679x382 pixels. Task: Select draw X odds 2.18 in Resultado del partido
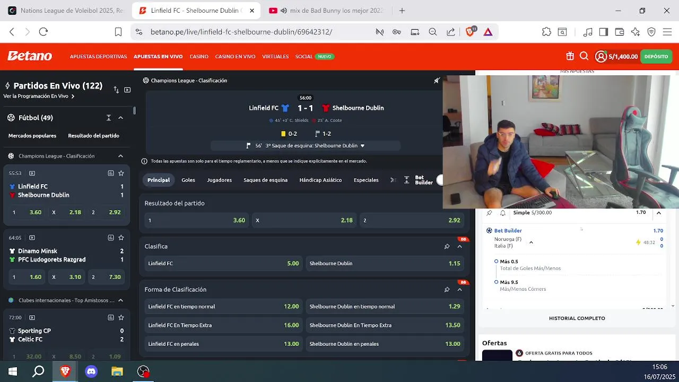pyautogui.click(x=304, y=220)
